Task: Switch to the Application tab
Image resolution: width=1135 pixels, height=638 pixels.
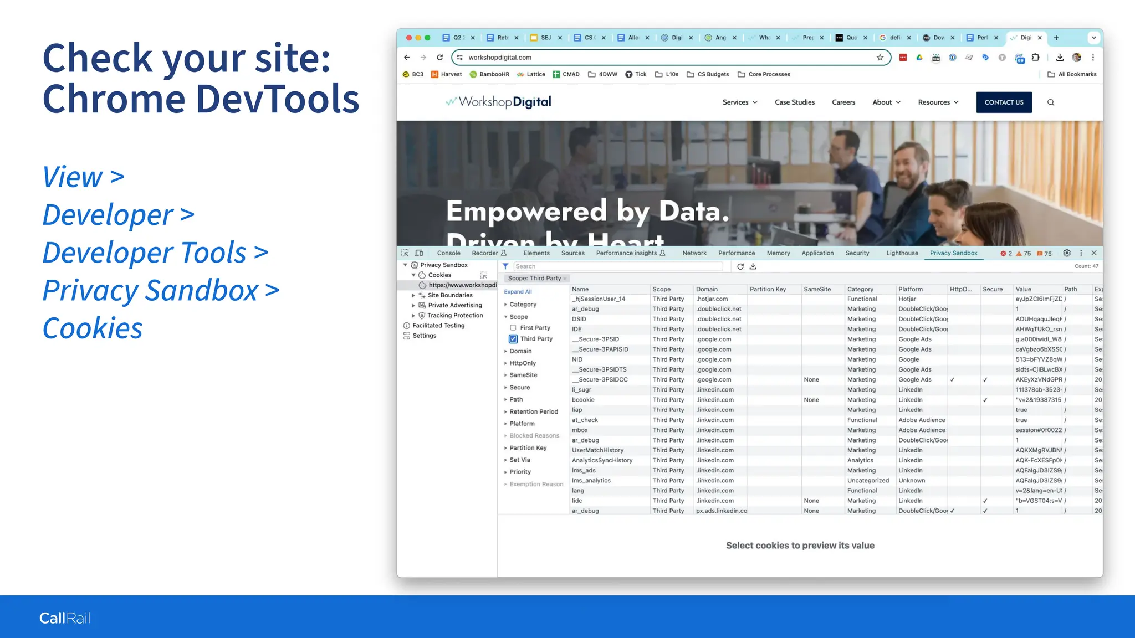Action: coord(817,253)
